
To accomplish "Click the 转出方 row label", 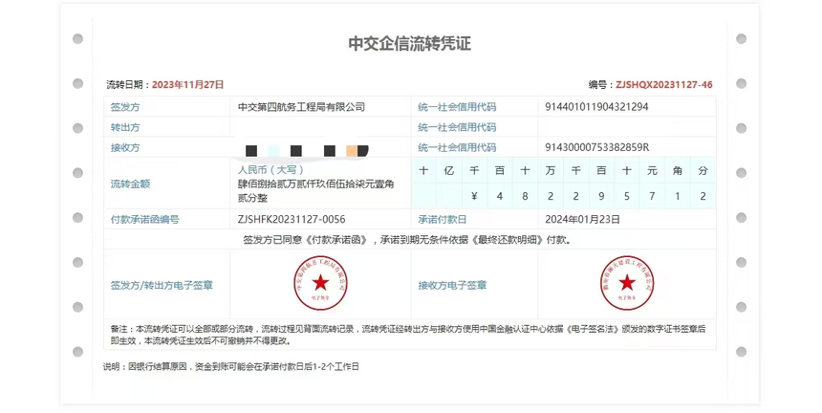I will 125,127.
